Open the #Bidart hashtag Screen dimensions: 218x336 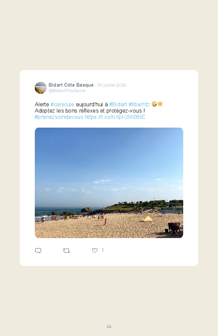click(x=118, y=104)
